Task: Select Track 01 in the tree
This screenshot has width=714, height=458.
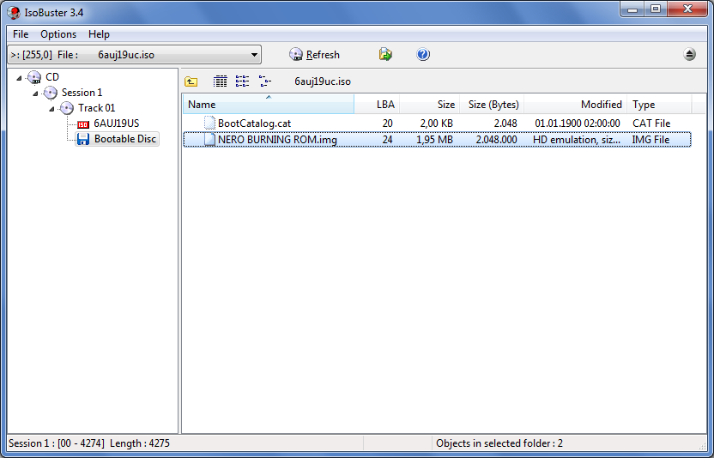Action: click(96, 108)
